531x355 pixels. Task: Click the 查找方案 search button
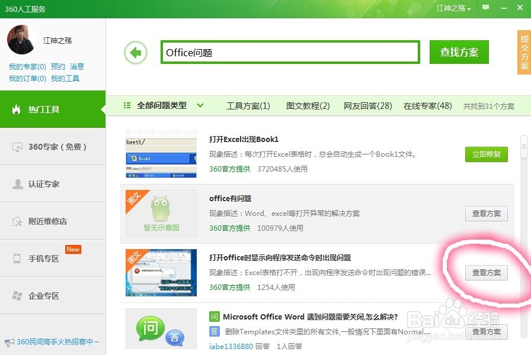tap(459, 52)
